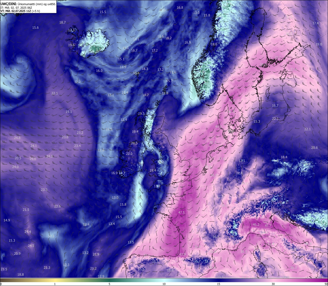Click the 21.2 value near the bottom edge
Screen dimensions: 328x286
click(x=93, y=269)
